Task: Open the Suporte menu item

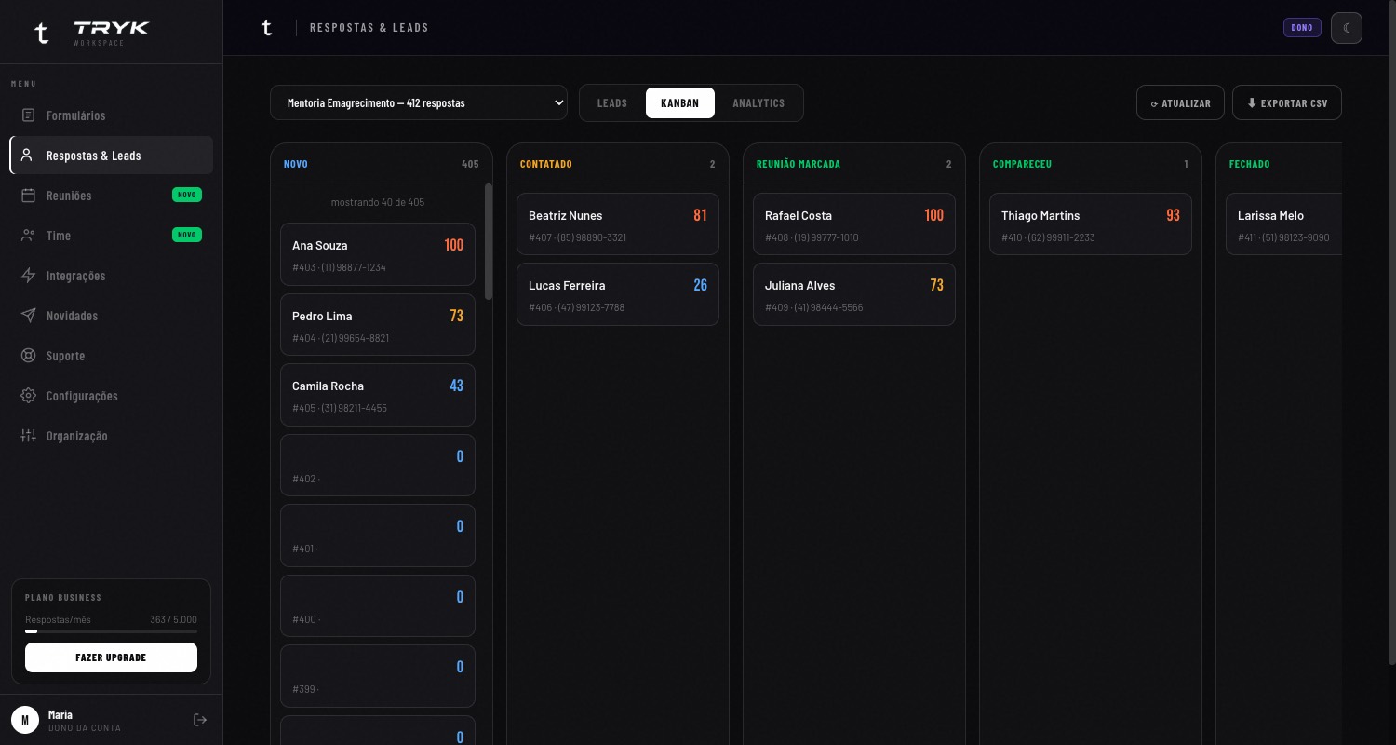Action: tap(112, 356)
